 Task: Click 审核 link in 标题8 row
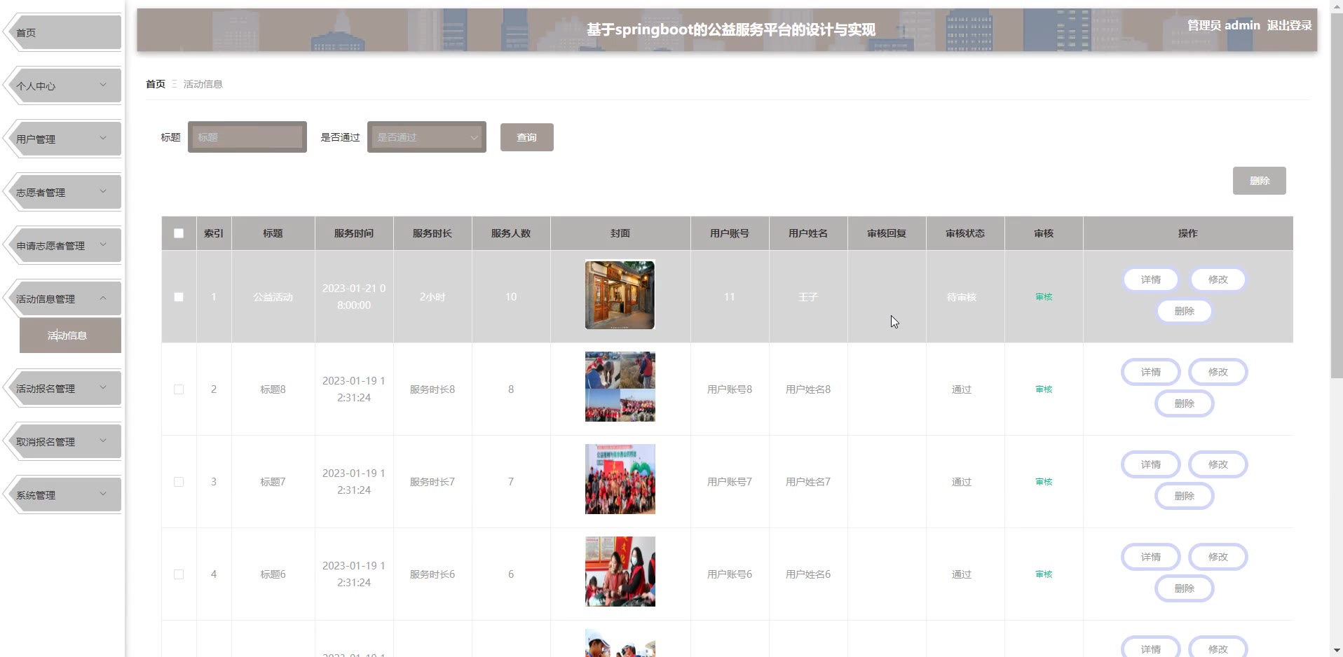click(1044, 389)
